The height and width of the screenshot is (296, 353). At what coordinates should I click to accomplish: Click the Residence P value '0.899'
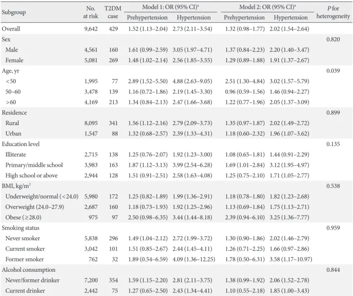[x=333, y=112]
